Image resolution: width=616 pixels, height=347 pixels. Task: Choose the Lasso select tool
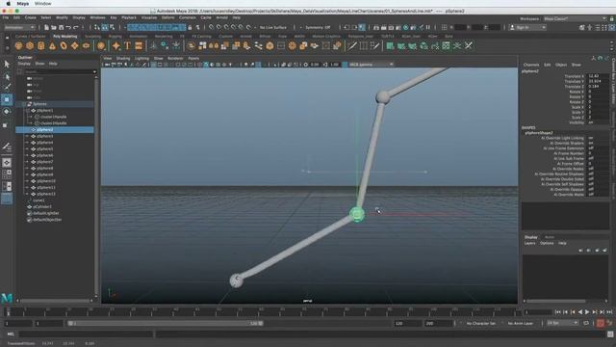point(7,76)
